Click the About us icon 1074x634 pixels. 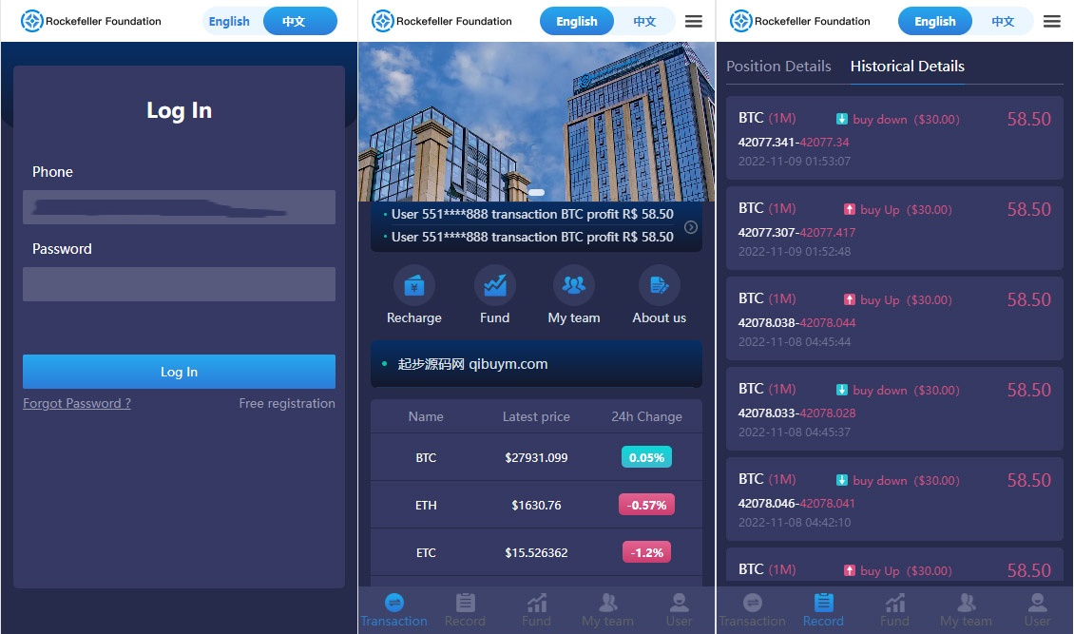[659, 285]
